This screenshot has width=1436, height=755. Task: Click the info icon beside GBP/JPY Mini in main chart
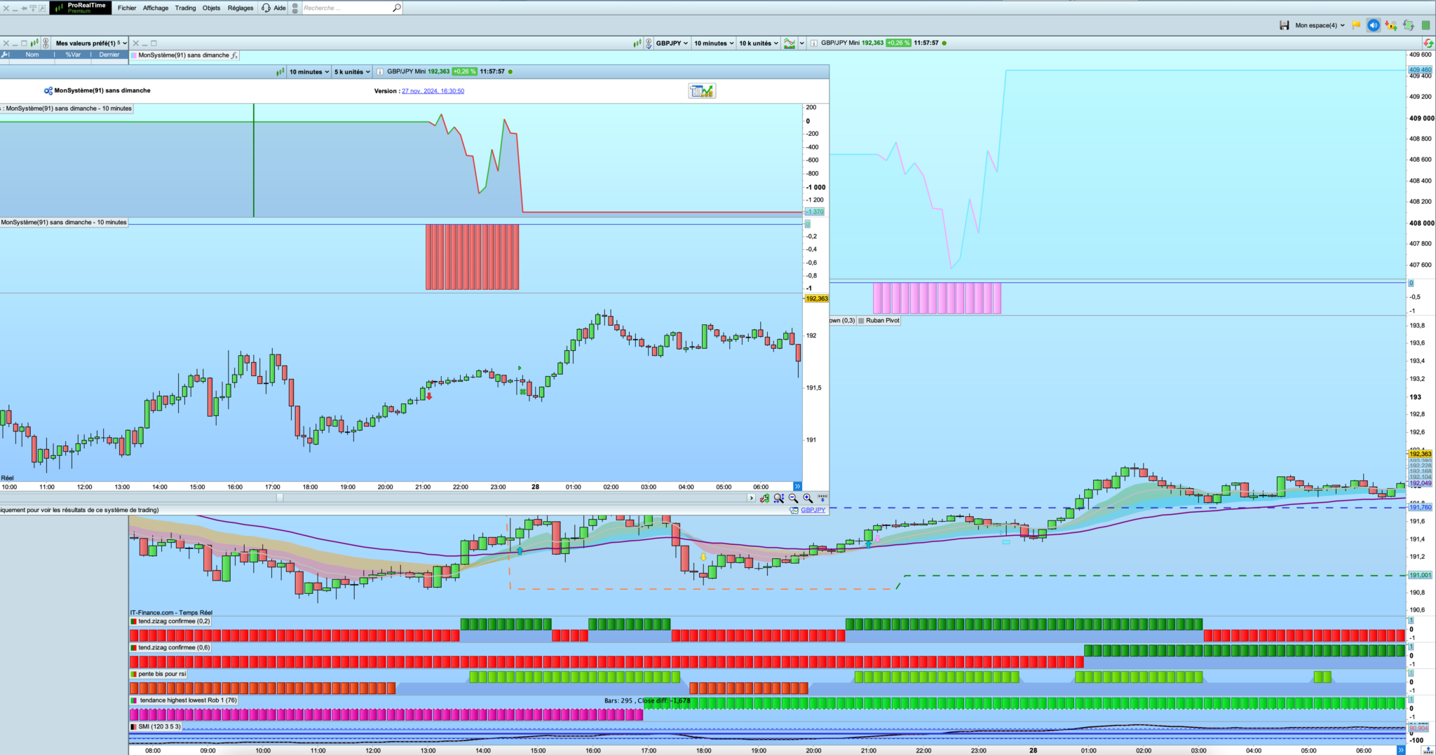tap(813, 43)
